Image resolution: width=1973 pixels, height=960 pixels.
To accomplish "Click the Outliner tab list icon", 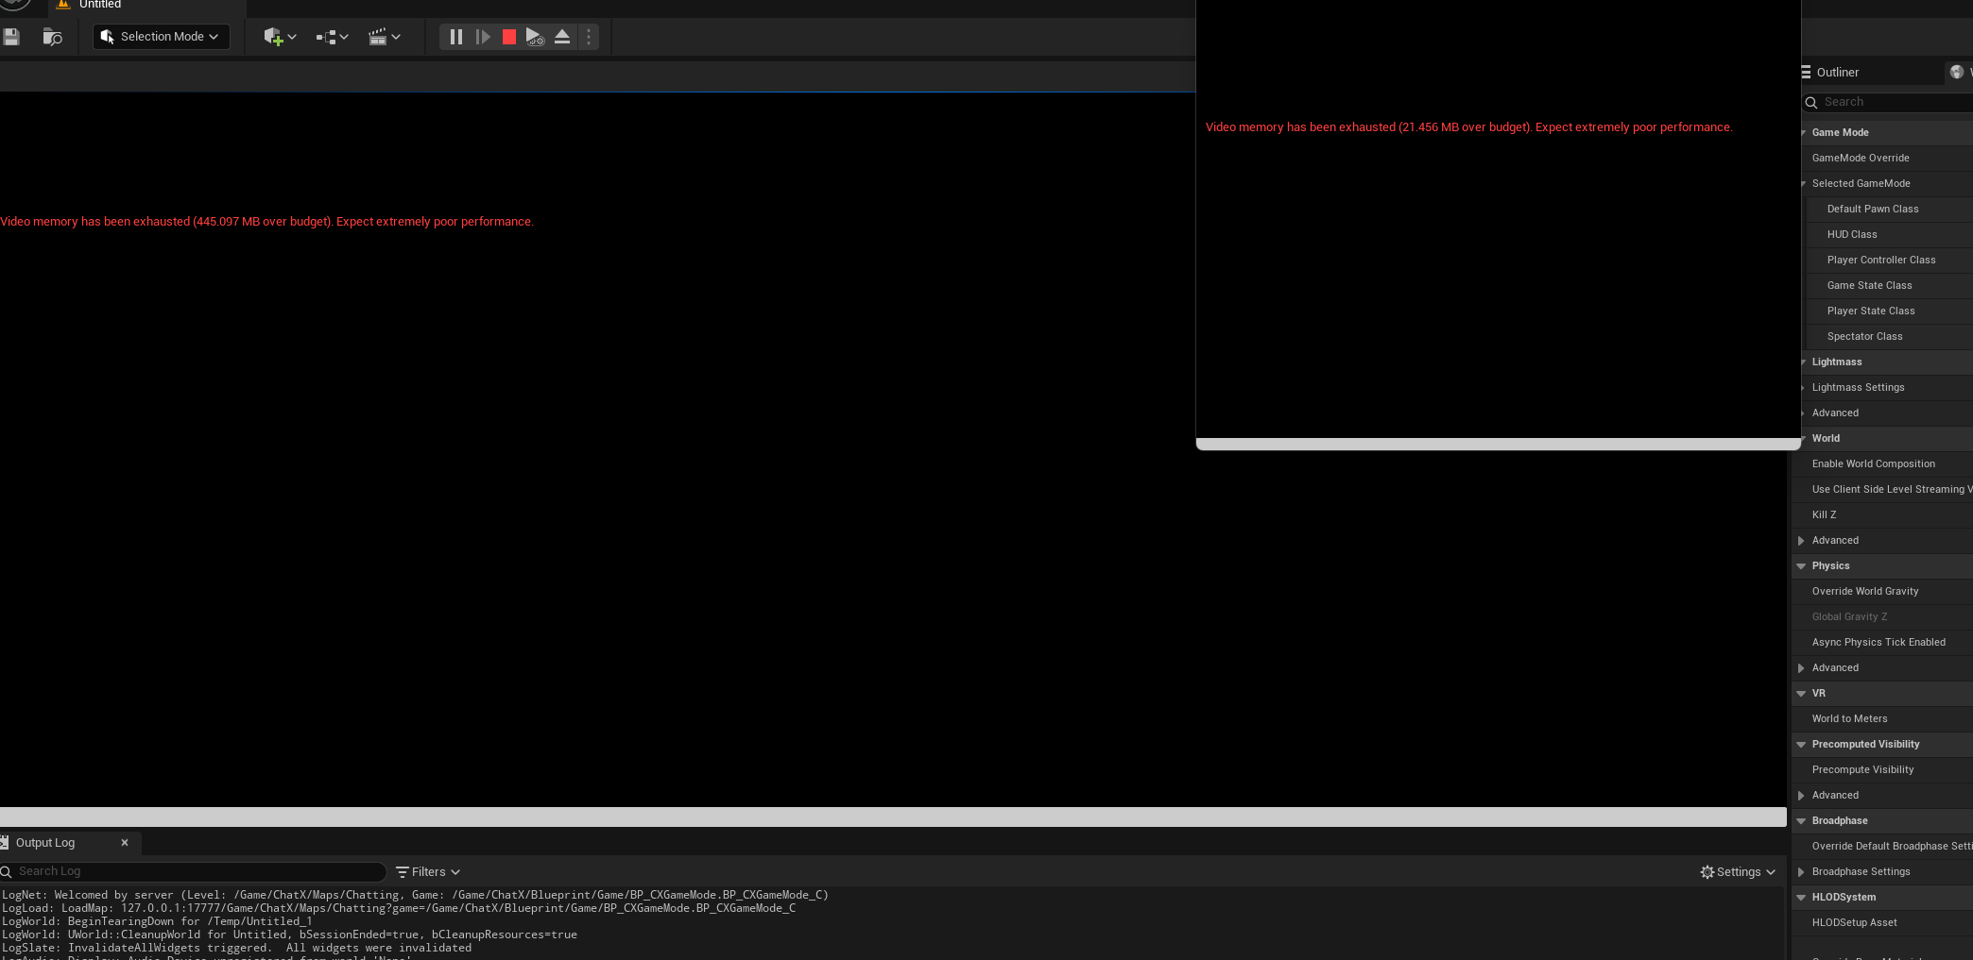I will coord(1806,72).
